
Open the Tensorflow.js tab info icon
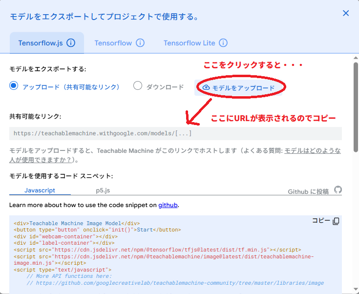pyautogui.click(x=71, y=43)
